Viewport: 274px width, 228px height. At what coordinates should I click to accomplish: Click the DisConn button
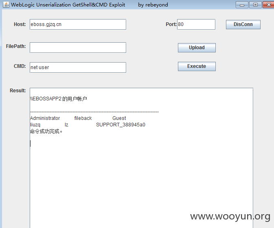[x=243, y=24]
